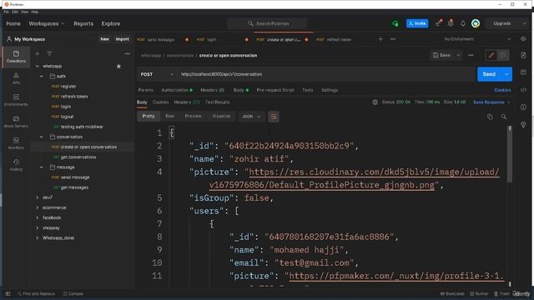Switch to the Params request tab

146,90
